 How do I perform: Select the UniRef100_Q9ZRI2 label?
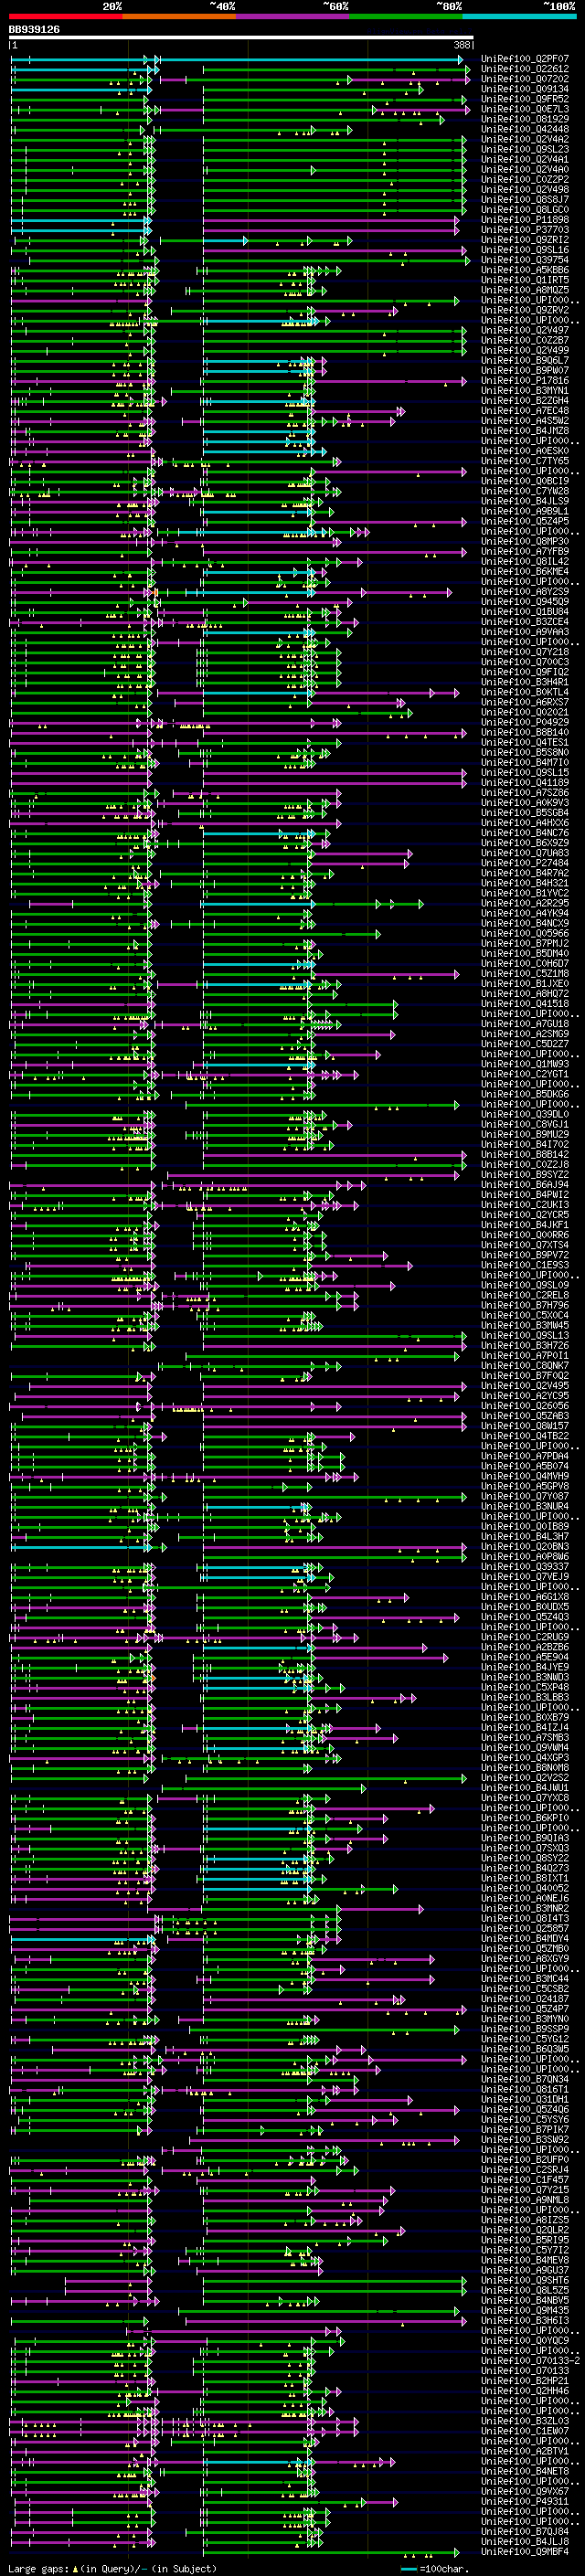525,240
